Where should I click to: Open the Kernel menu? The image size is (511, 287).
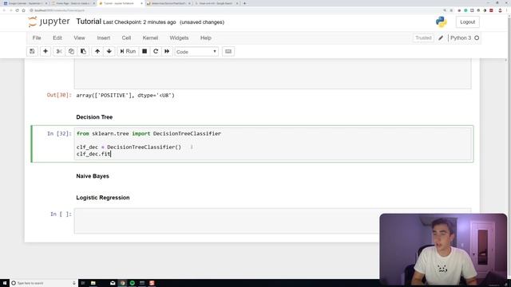tap(150, 38)
